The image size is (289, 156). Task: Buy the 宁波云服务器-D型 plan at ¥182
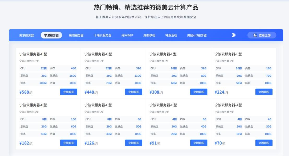pyautogui.click(x=69, y=143)
